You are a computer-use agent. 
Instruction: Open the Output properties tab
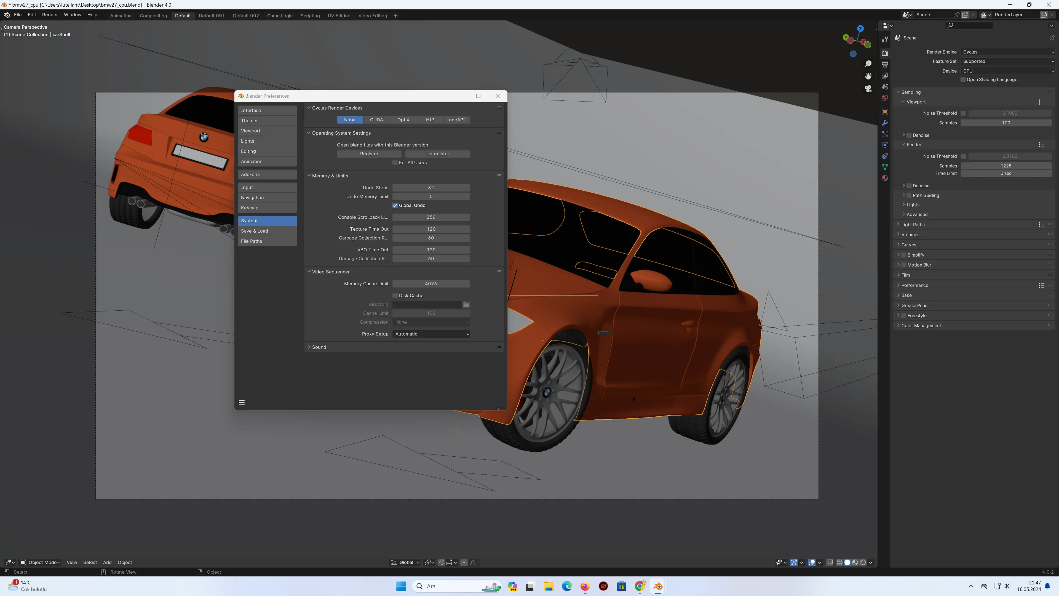point(885,64)
